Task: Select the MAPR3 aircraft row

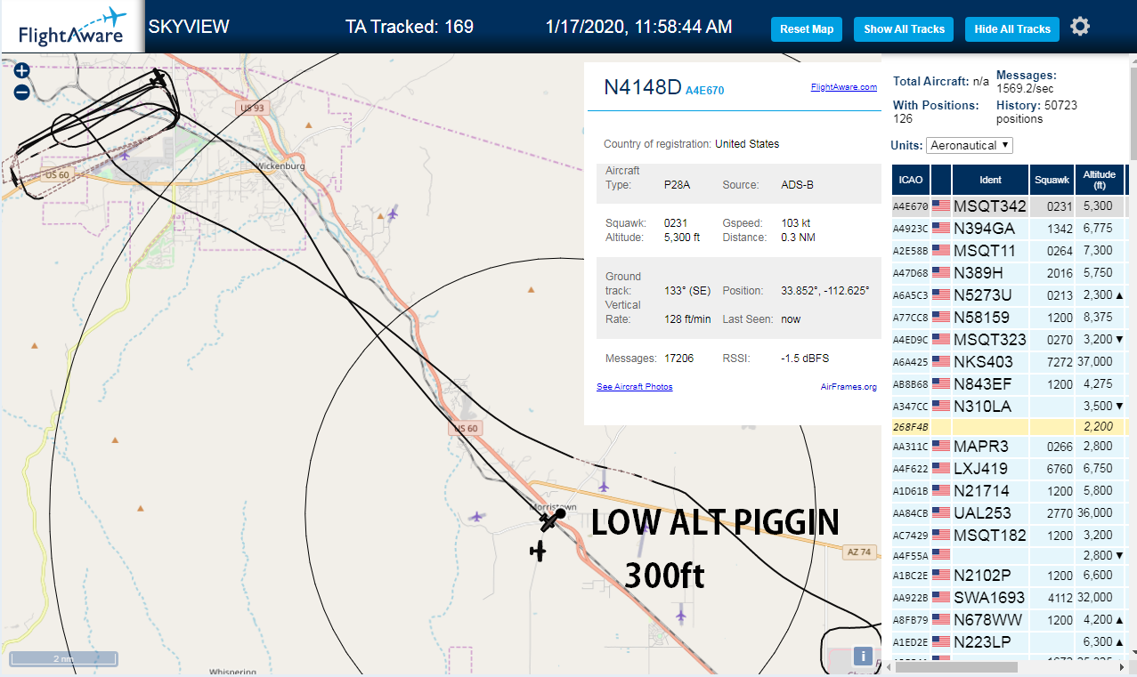Action: coord(1009,446)
